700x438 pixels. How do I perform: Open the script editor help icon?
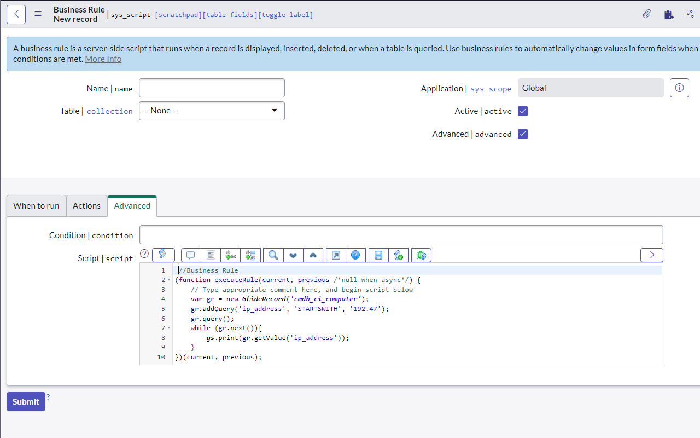(x=355, y=255)
